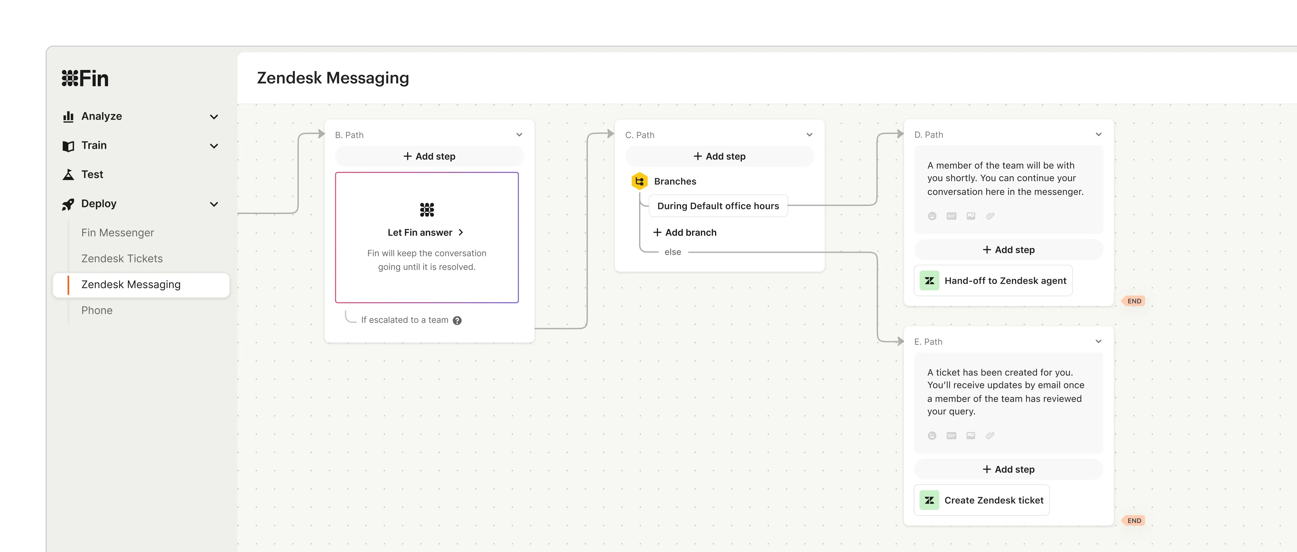Viewport: 1297px width, 552px height.
Task: Open B. Path dropdown chevron
Action: pyautogui.click(x=519, y=135)
